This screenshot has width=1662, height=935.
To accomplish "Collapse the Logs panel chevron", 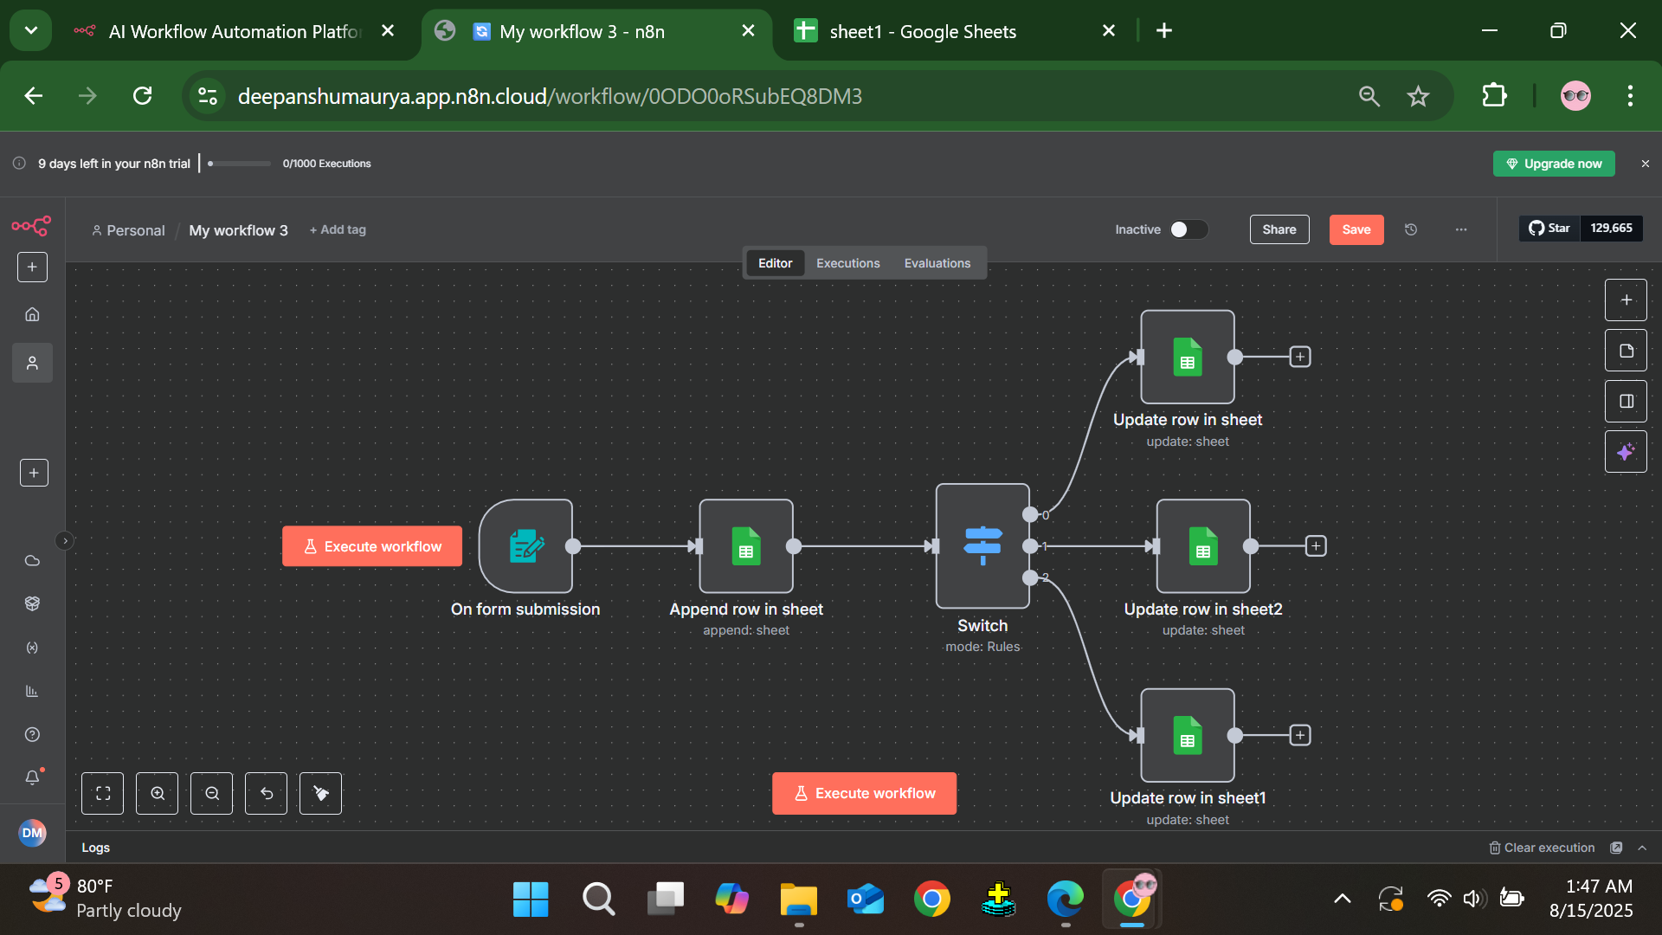I will [x=1644, y=848].
